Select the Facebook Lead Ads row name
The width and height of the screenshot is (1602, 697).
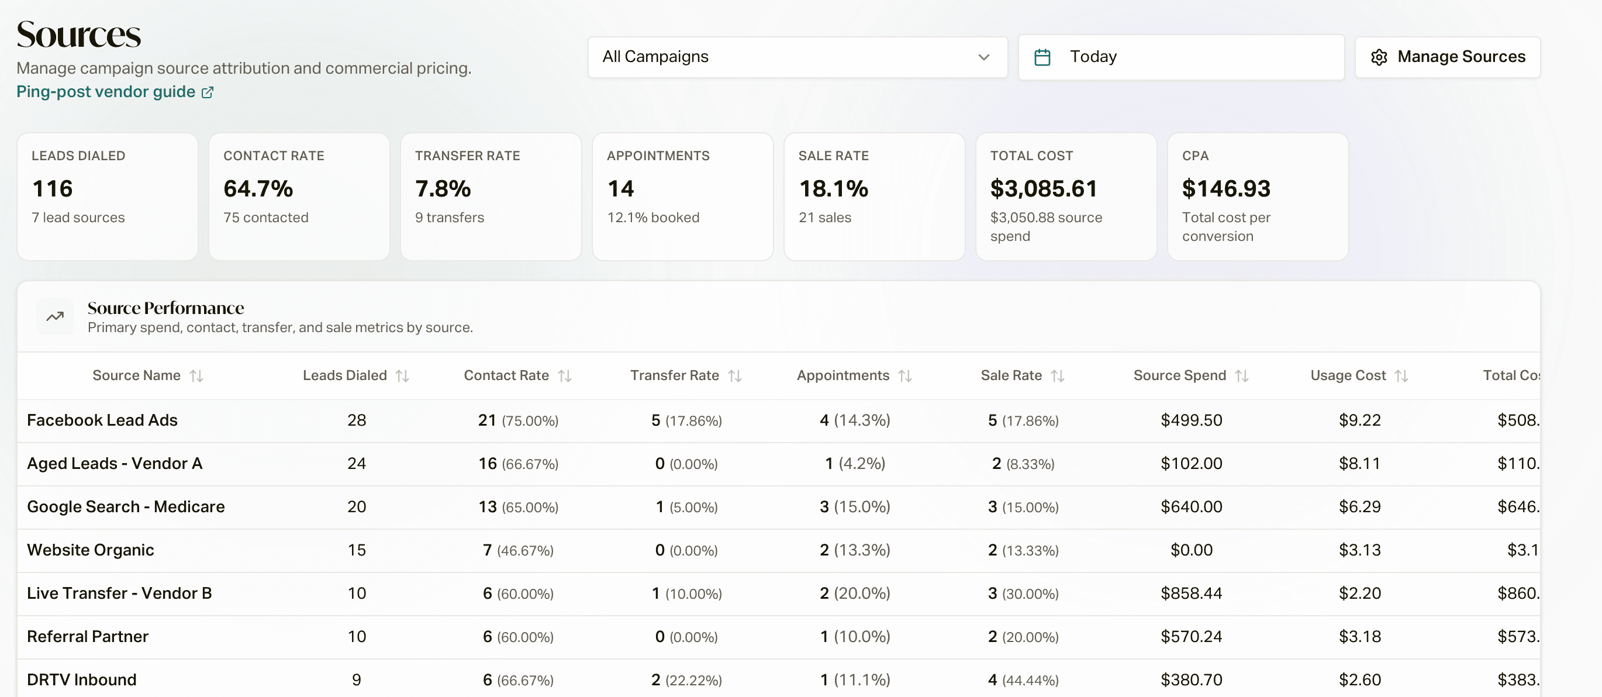pyautogui.click(x=102, y=420)
